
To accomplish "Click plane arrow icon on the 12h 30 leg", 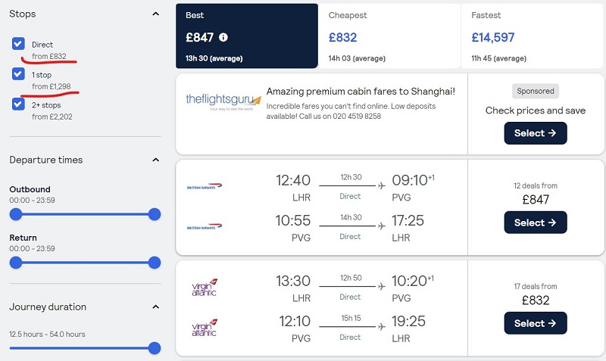I will point(382,186).
